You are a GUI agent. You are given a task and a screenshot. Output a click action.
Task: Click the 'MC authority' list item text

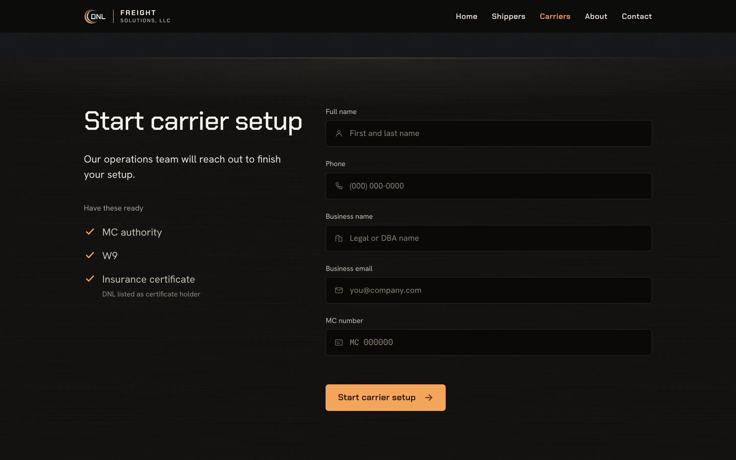click(132, 233)
